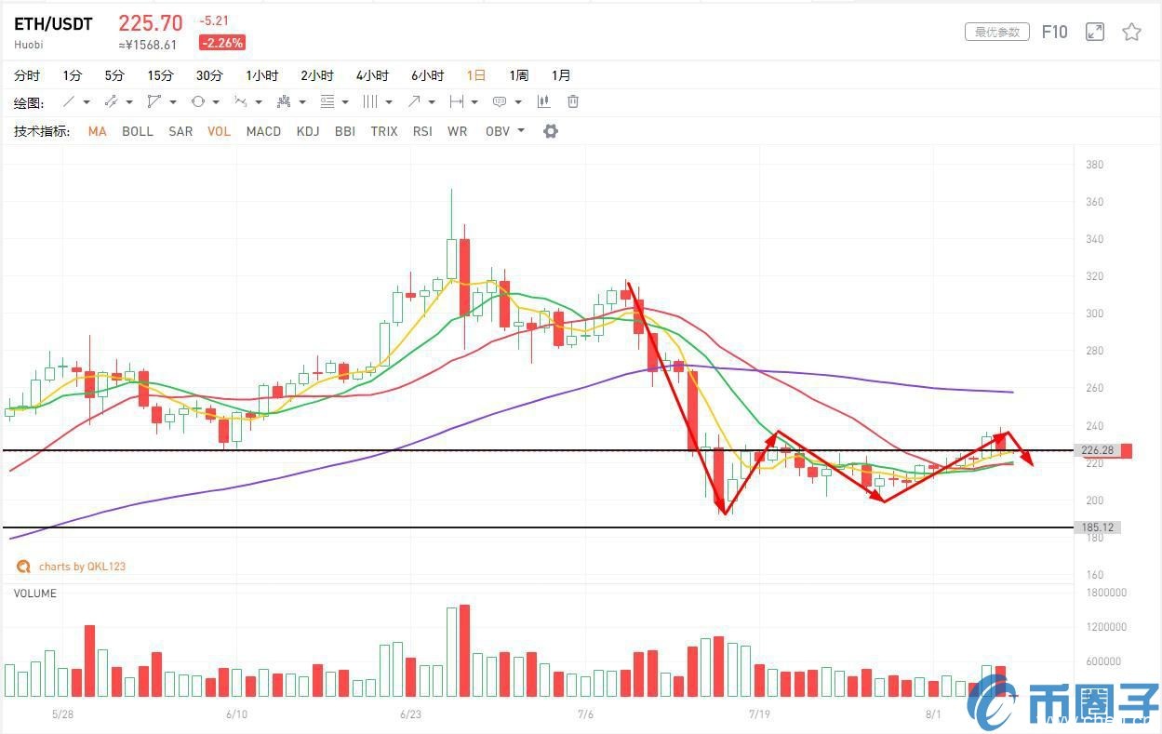
Task: Open indicator settings gear icon
Action: pos(550,131)
